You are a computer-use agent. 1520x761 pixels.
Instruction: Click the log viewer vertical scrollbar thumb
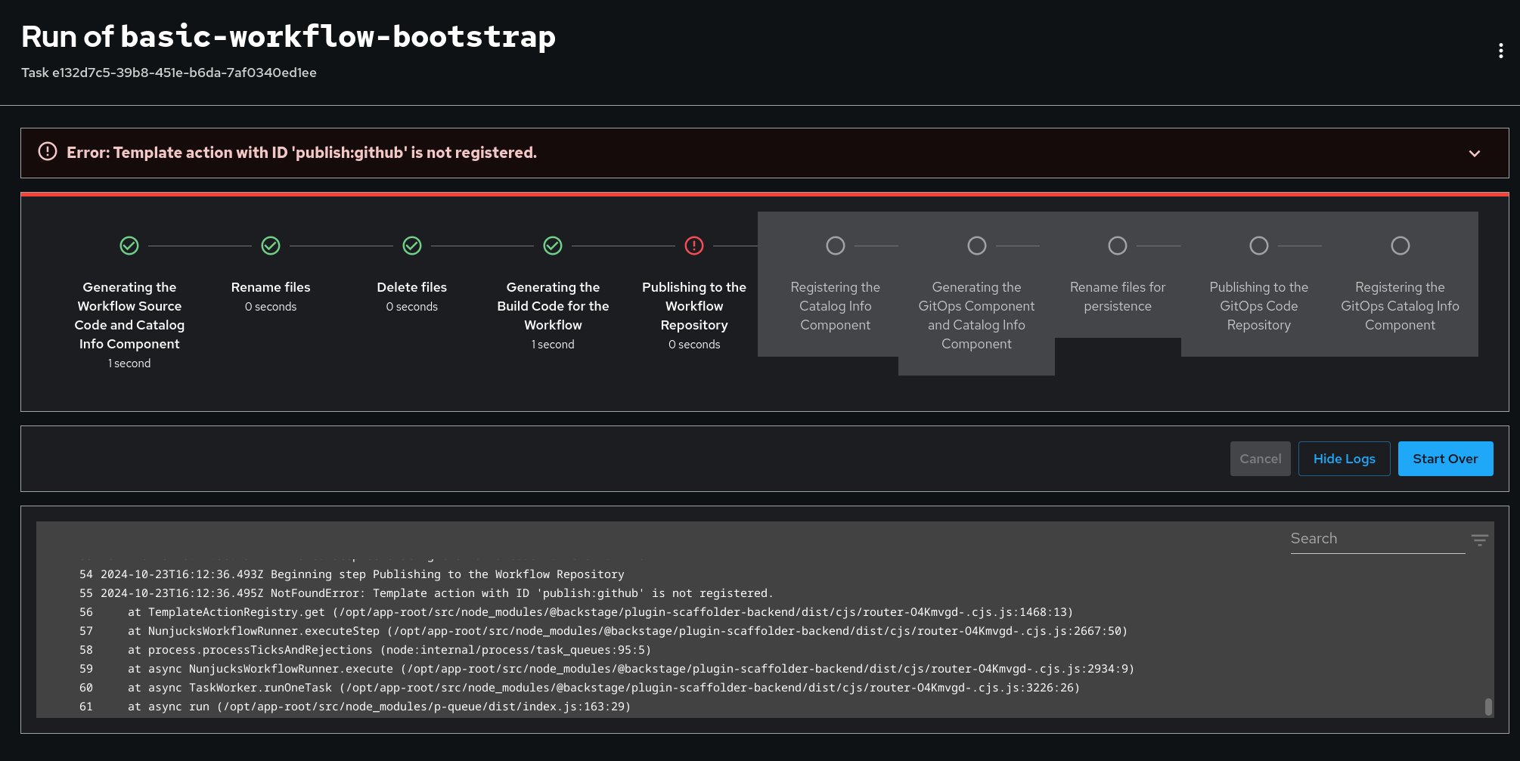click(x=1488, y=707)
